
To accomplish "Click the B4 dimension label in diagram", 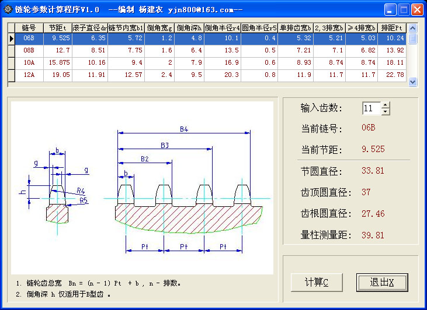I will (184, 129).
